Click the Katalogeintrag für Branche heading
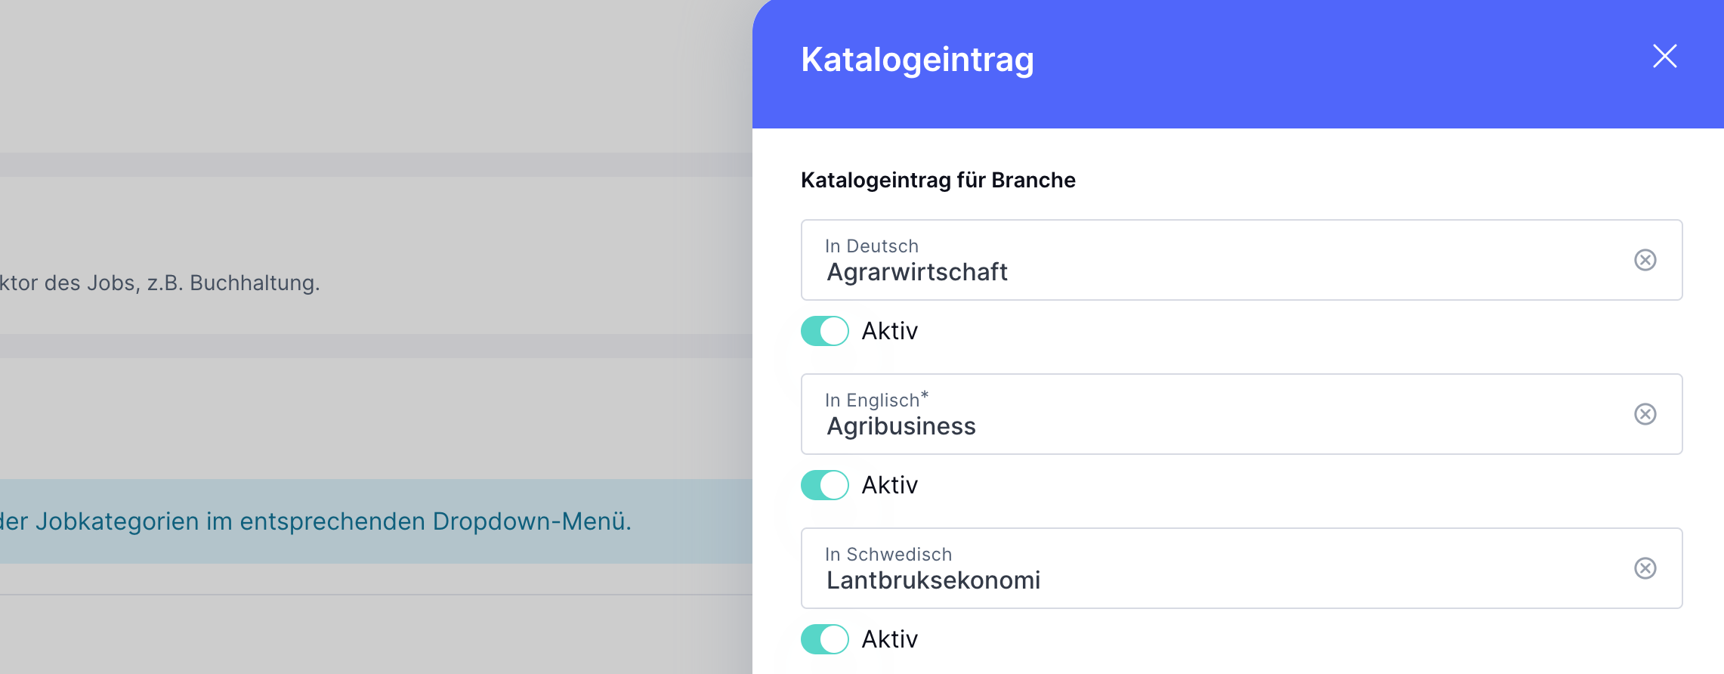The height and width of the screenshot is (674, 1724). click(x=938, y=180)
